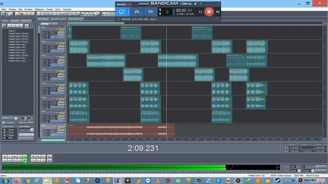Switch to Вид правки edit view tab
This screenshot has width=328, height=184.
(x=43, y=19)
